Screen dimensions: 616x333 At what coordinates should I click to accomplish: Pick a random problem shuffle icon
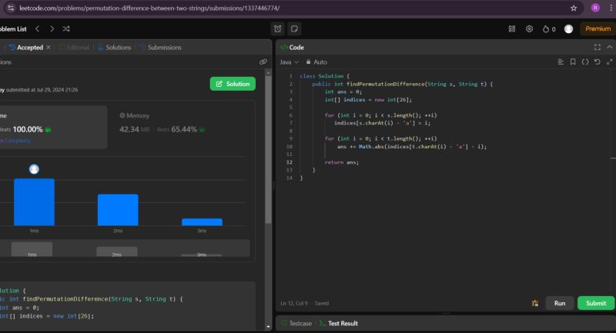pyautogui.click(x=66, y=28)
